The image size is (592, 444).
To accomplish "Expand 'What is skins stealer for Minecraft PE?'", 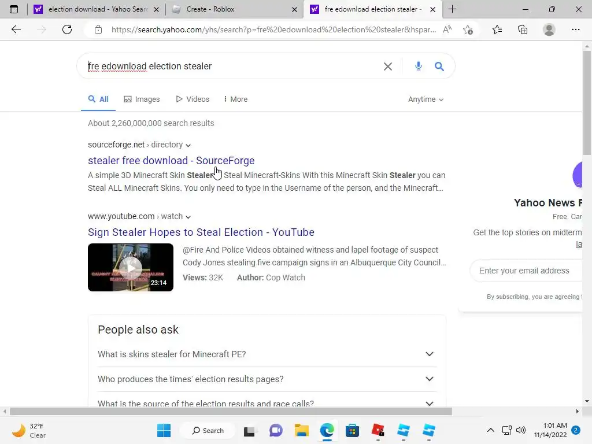I will pyautogui.click(x=267, y=354).
